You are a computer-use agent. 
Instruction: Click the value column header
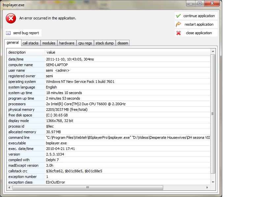[x=128, y=52]
